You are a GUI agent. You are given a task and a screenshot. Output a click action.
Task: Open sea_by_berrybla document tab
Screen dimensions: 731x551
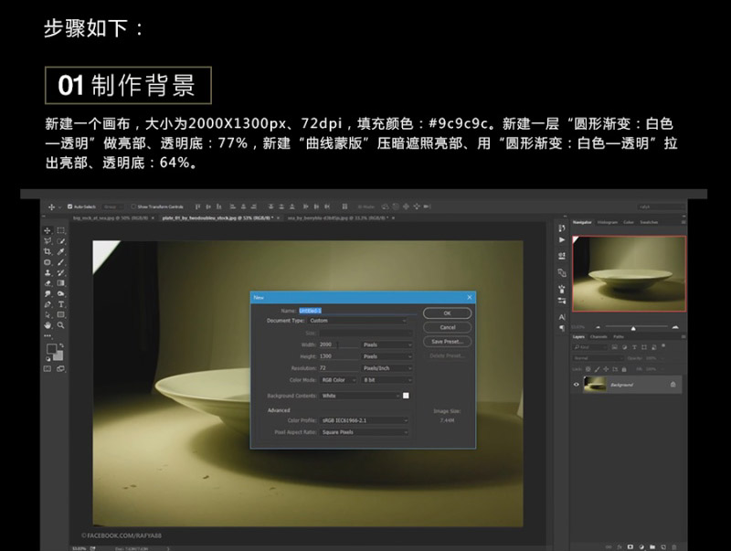point(337,218)
